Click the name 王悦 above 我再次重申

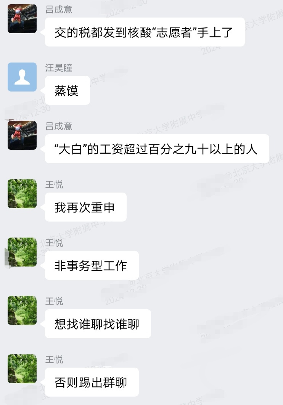point(54,185)
